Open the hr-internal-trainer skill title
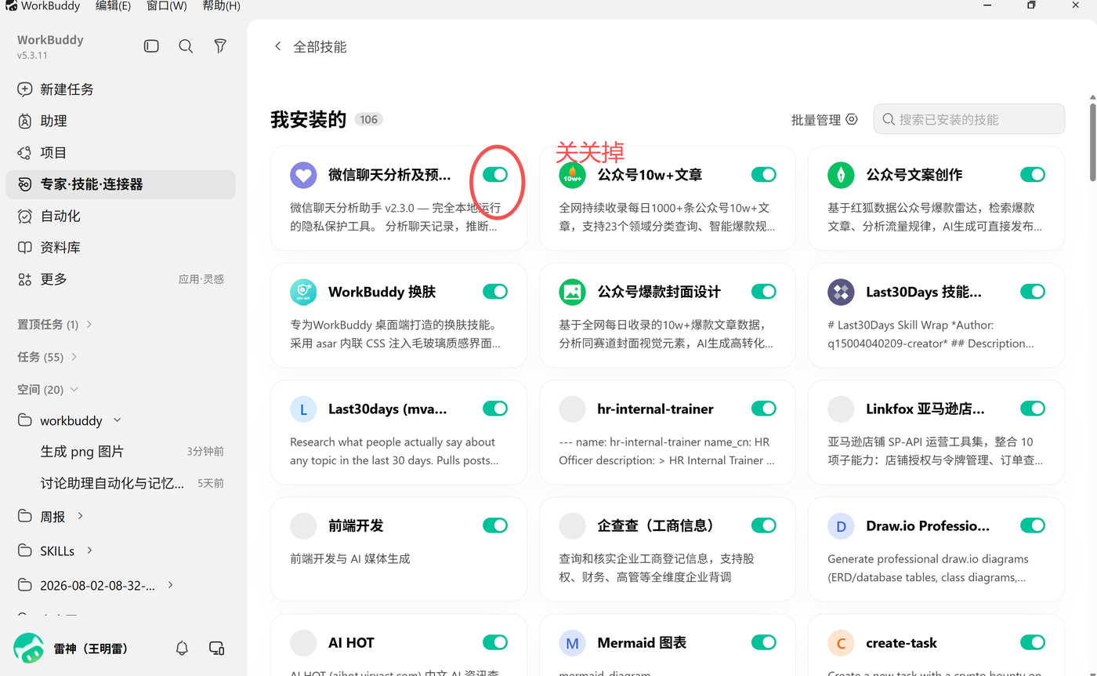Viewport: 1097px width, 676px height. click(655, 409)
